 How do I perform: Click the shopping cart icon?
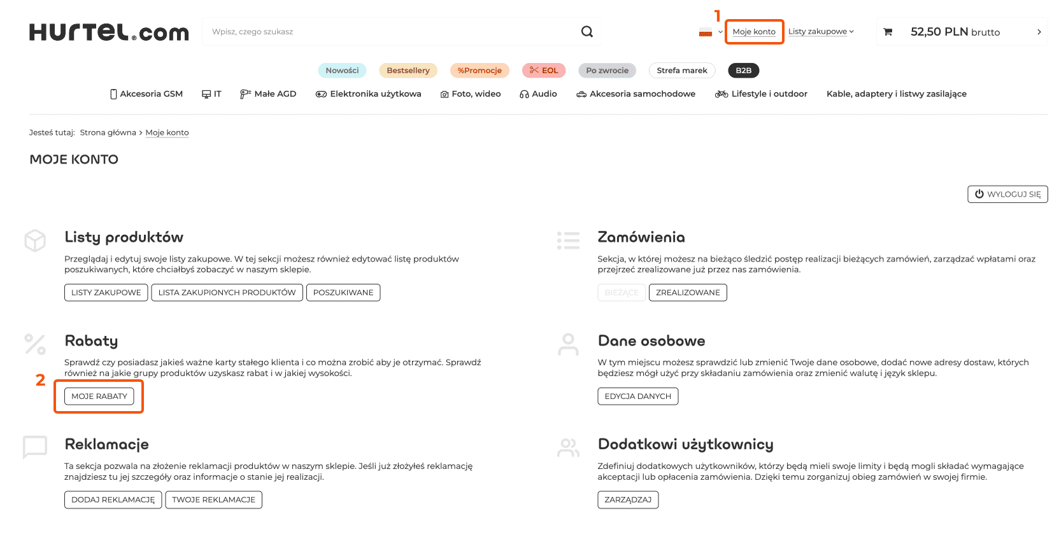click(888, 32)
